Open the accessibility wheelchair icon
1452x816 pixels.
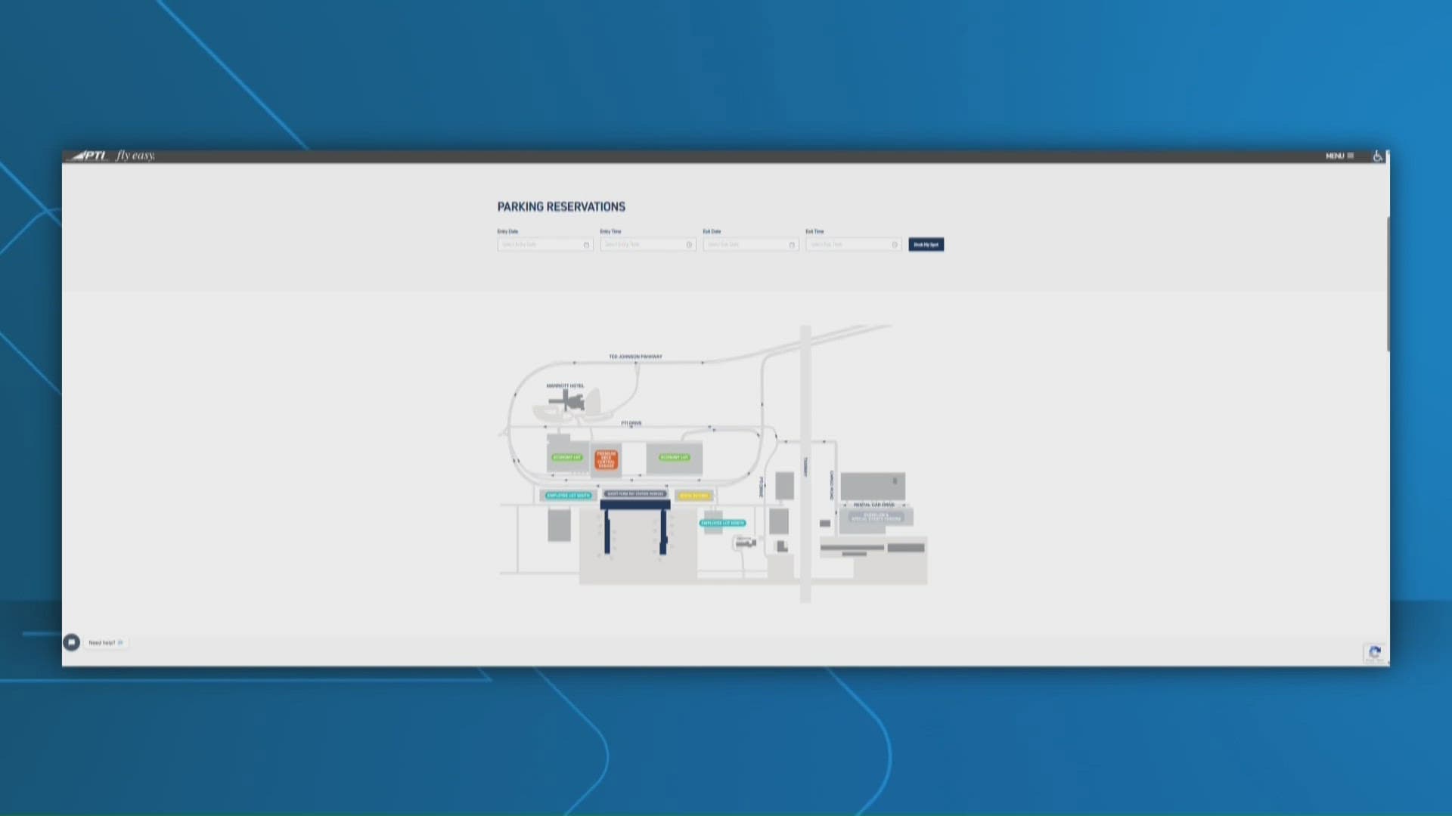click(x=1377, y=156)
